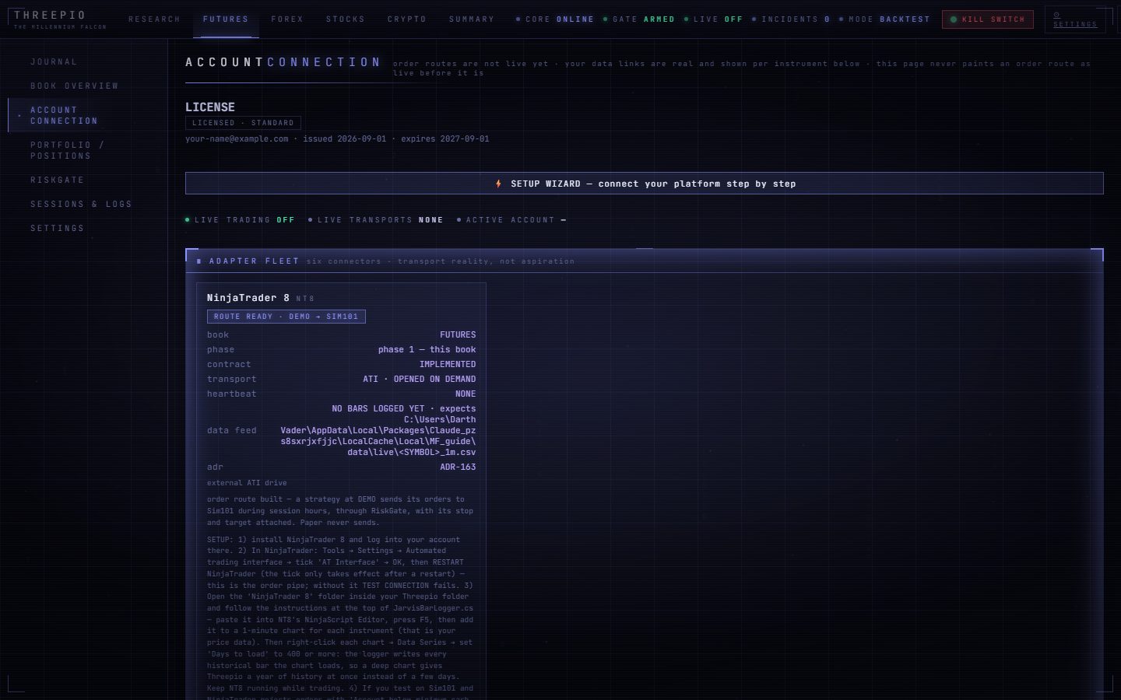Click the Core Online status indicator
Image resolution: width=1121 pixels, height=700 pixels.
point(555,19)
